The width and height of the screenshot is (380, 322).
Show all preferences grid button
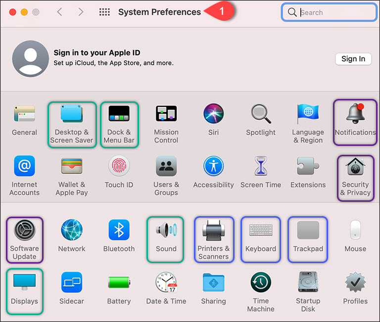(104, 12)
